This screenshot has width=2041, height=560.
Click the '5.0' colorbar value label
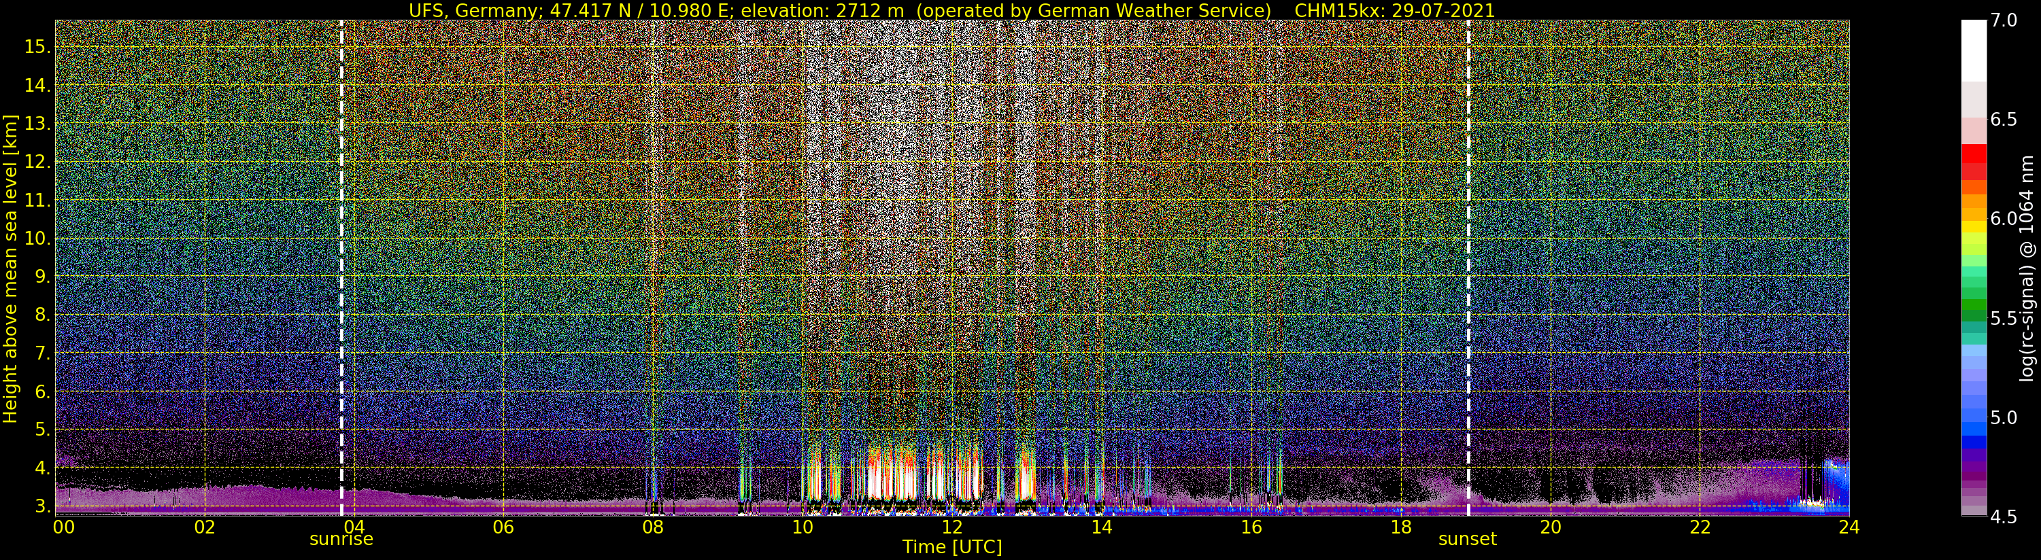click(2004, 417)
